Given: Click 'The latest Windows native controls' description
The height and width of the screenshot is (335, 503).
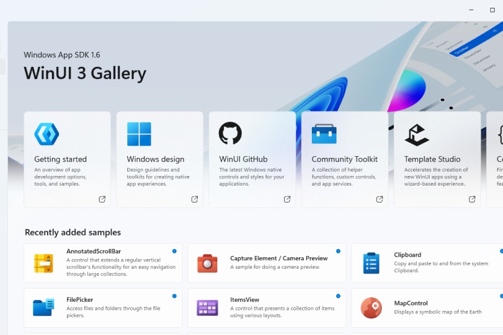Looking at the screenshot, I should pos(251,177).
